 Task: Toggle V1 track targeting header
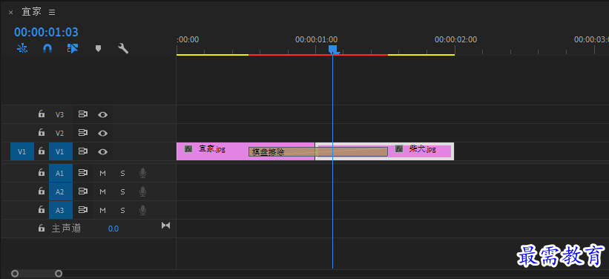coord(61,151)
